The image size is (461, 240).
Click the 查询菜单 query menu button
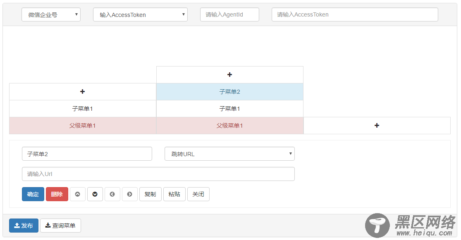(x=60, y=226)
